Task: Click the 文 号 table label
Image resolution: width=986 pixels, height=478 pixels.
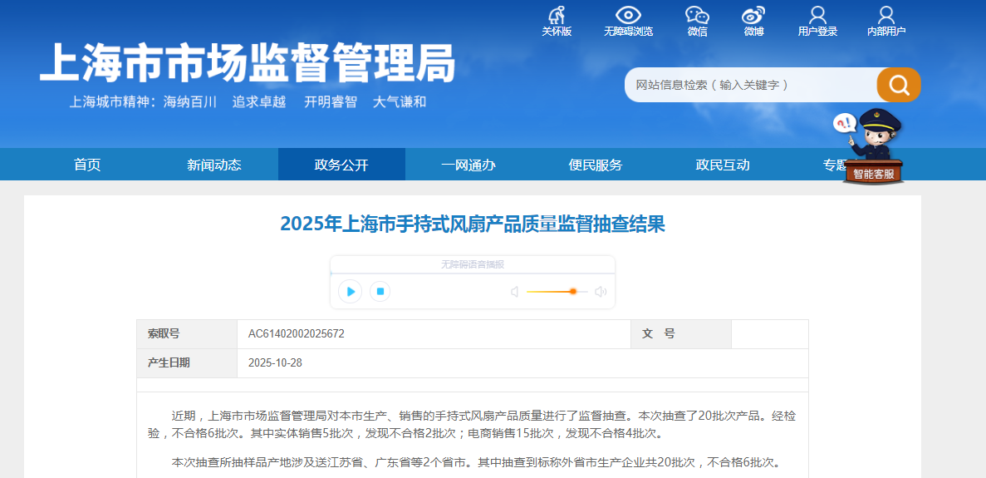Action: pos(659,334)
